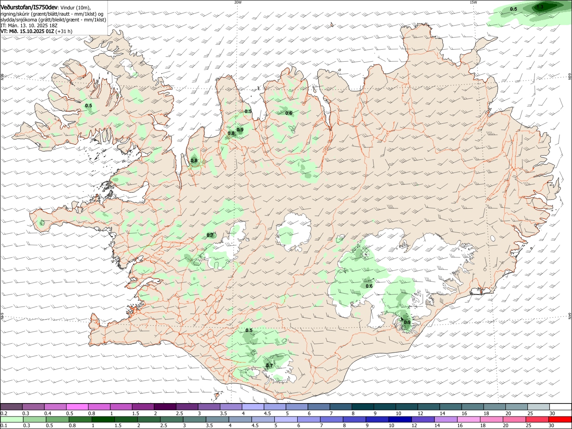Click the 0.5 value in the Westfjords
This screenshot has height=429, width=572.
pos(88,106)
